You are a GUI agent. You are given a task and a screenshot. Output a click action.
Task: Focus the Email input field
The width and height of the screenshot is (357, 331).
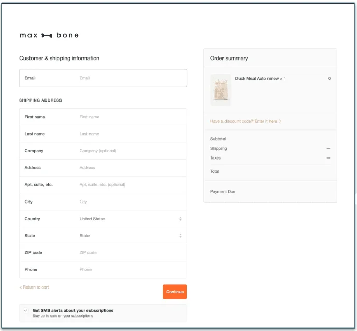click(103, 78)
